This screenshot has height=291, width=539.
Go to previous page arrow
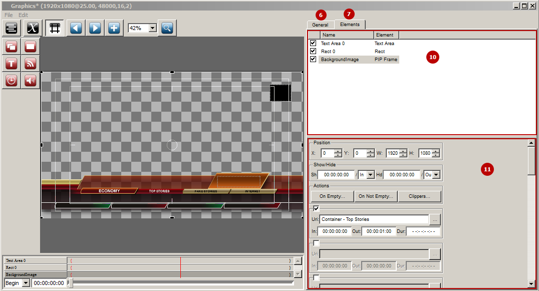[x=76, y=28]
